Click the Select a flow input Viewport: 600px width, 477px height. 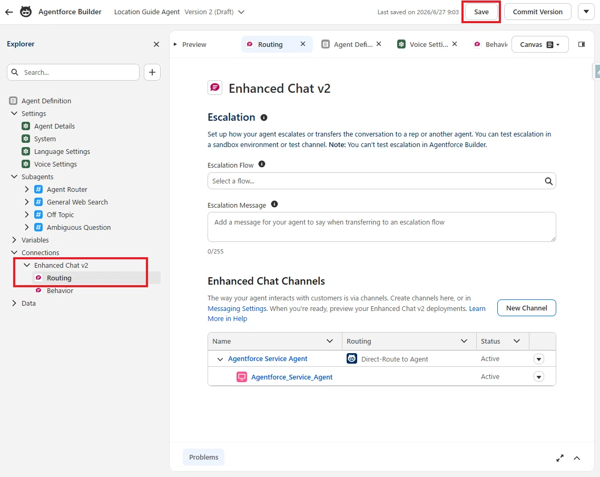[x=381, y=181]
